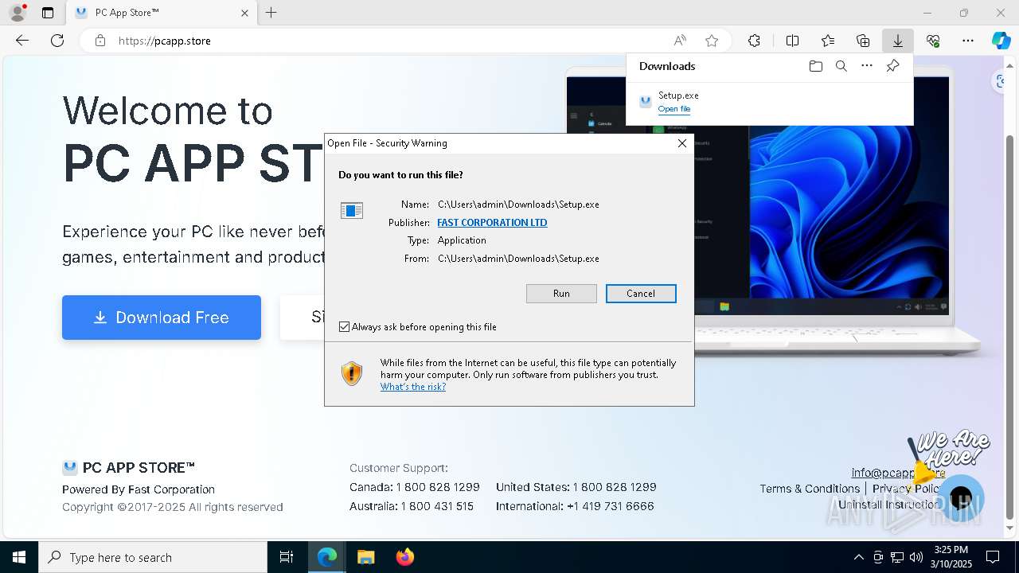Open the network tray icon

[897, 557]
